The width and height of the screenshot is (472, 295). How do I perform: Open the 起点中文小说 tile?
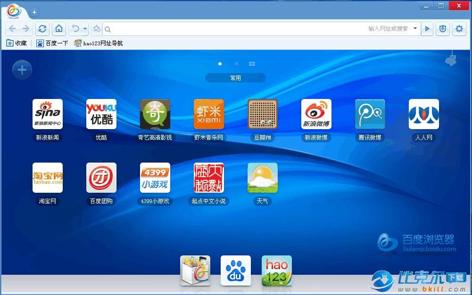click(209, 178)
